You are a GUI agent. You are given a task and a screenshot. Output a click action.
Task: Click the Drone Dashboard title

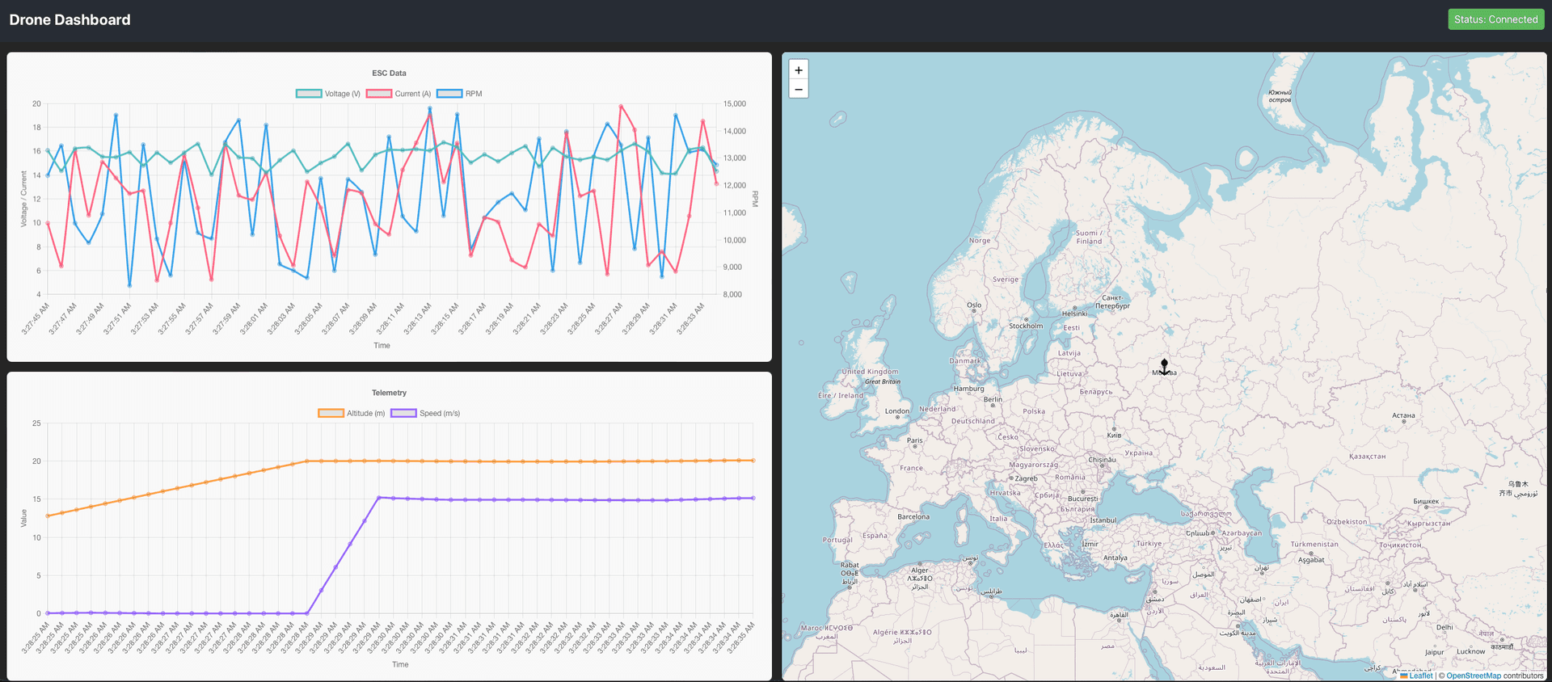[70, 19]
